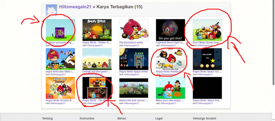Open Female red bird goes project thumbnail
Screen dimensions: 275x121
click(x=97, y=59)
